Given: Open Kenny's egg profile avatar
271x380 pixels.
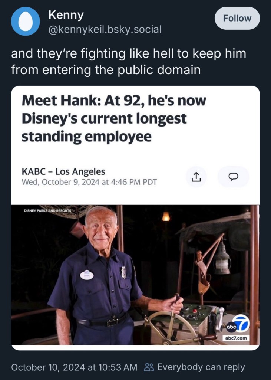Looking at the screenshot, I should (26, 21).
